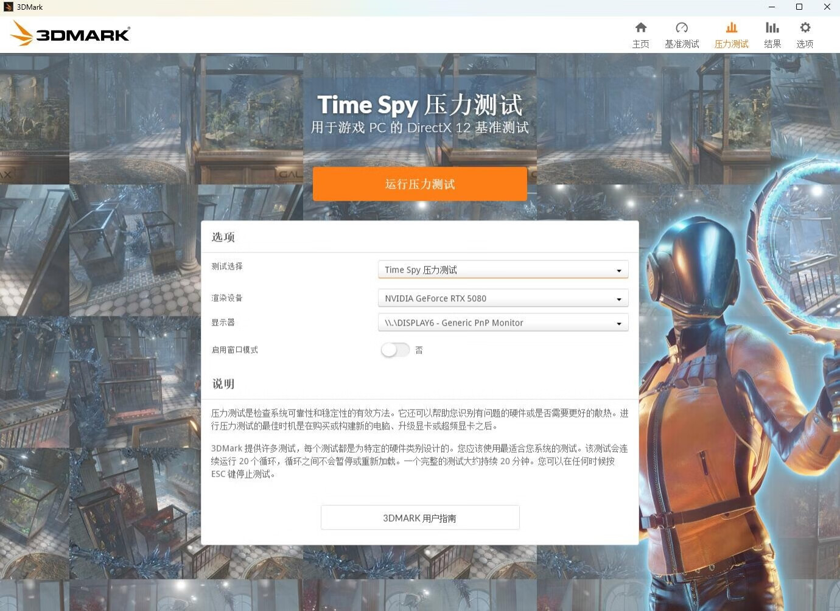Click the 显示器 label
The image size is (840, 611).
tap(223, 323)
